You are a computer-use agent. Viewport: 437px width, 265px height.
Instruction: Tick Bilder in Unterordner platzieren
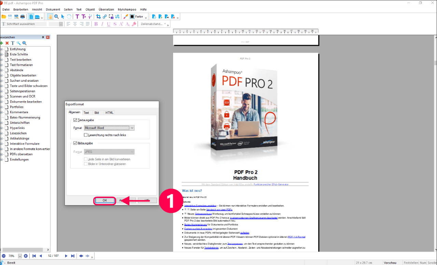click(86, 164)
